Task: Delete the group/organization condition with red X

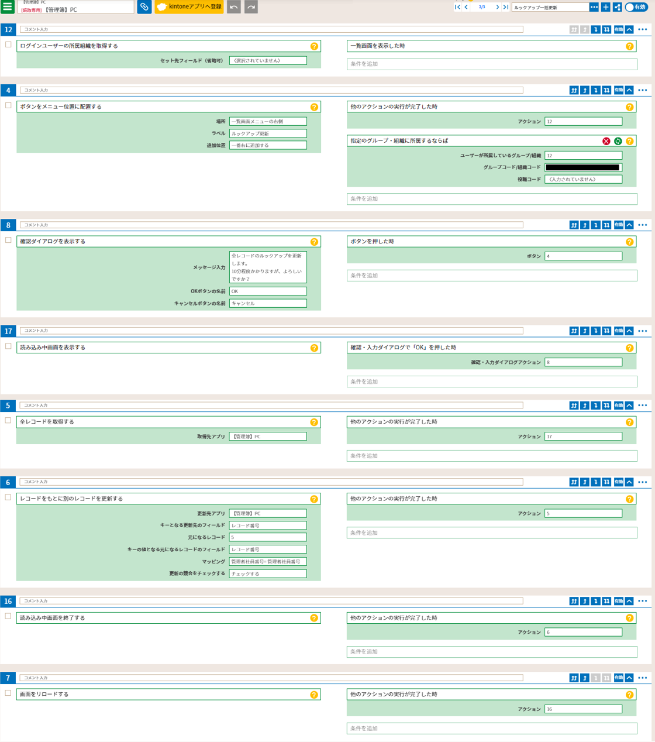Action: click(606, 141)
